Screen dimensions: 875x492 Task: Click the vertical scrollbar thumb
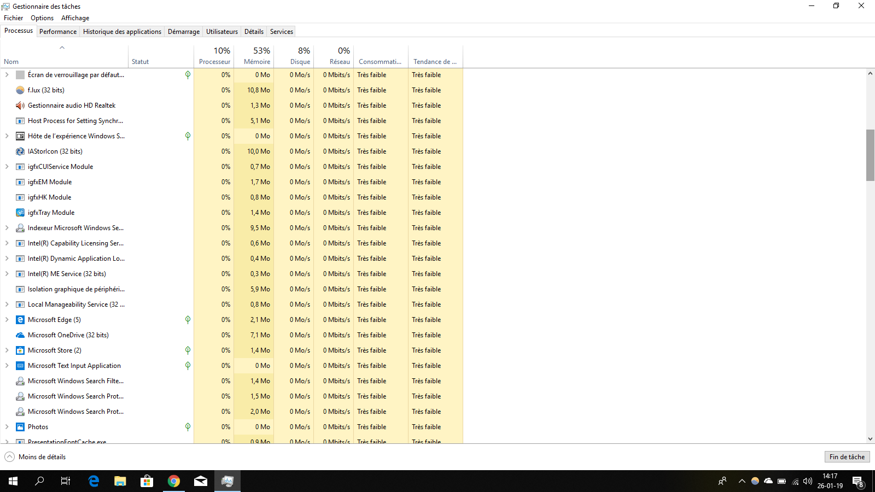tap(870, 155)
